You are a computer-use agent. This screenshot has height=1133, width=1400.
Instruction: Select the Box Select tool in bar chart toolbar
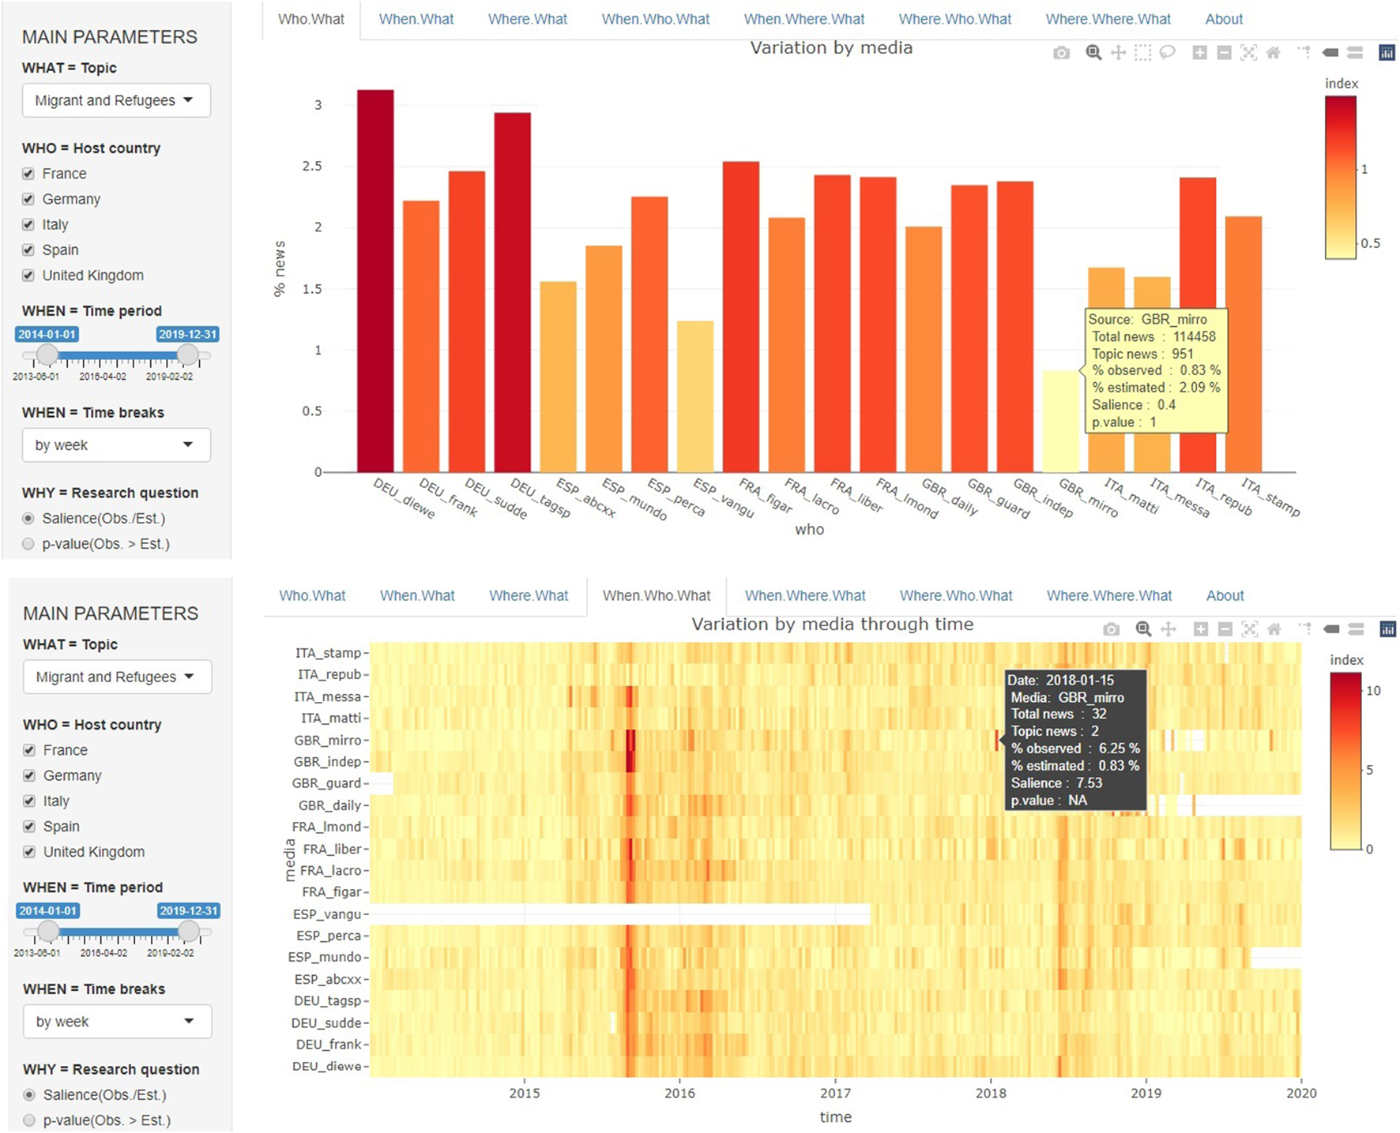pos(1142,53)
